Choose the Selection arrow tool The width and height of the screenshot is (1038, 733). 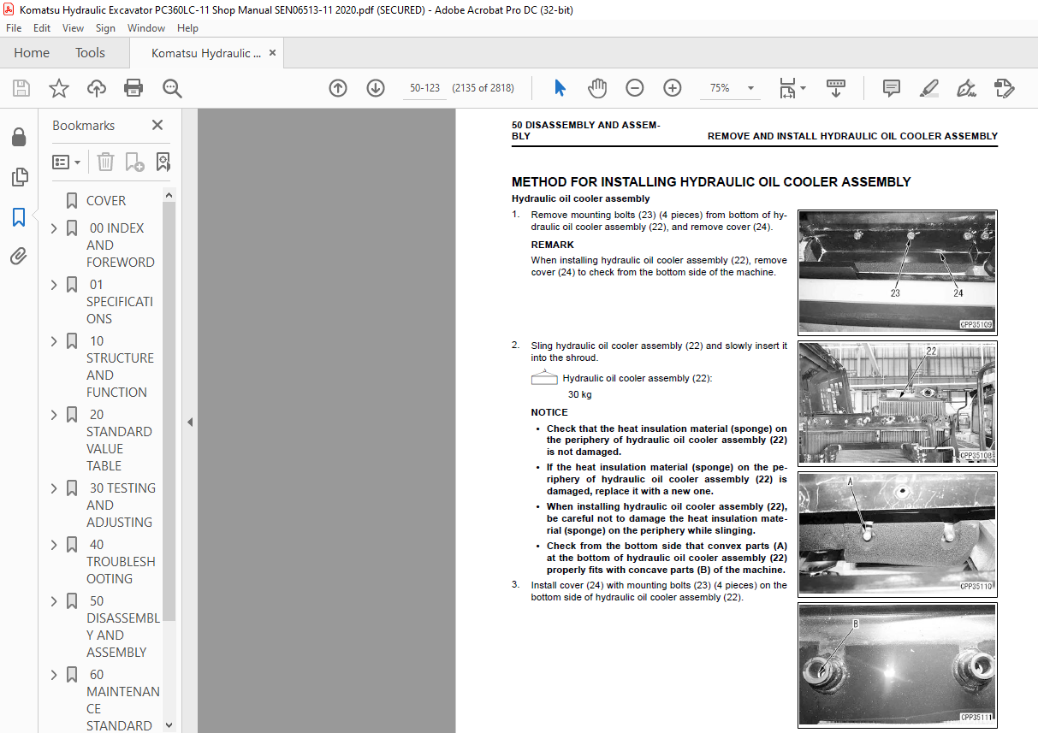561,88
